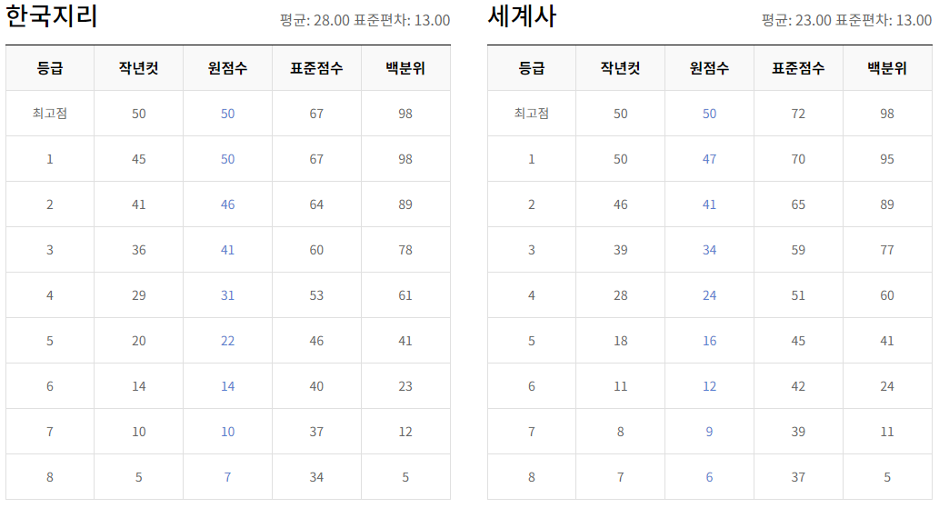Open 한국지리 grade 8 원점수 value 7
Screen dimensions: 939x508
click(227, 477)
